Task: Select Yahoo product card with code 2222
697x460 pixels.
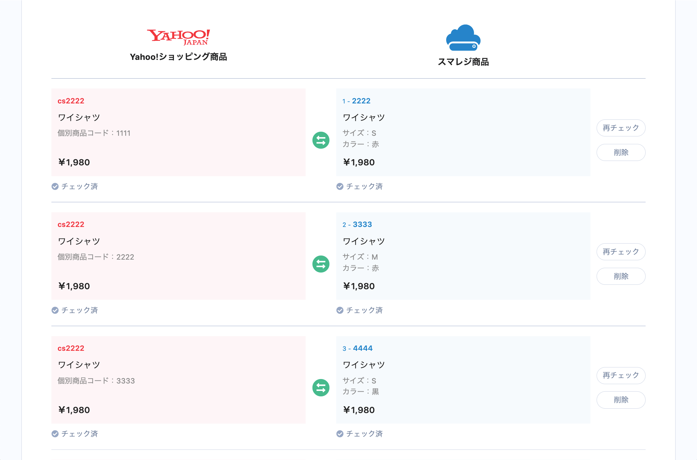Action: (178, 256)
